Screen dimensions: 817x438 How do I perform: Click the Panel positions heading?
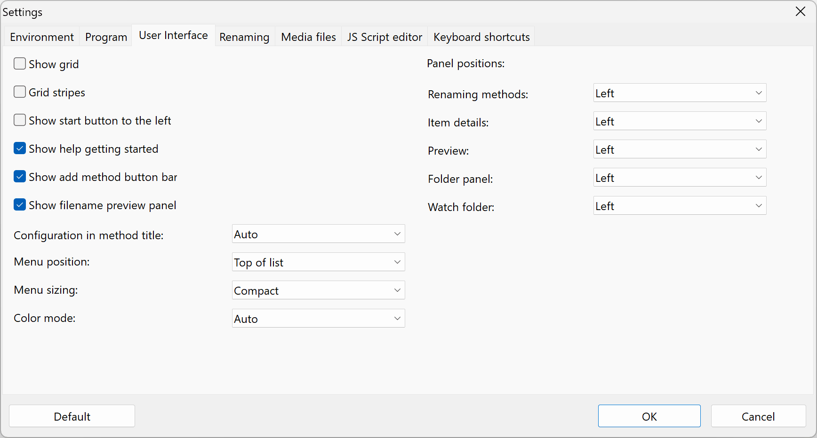465,63
